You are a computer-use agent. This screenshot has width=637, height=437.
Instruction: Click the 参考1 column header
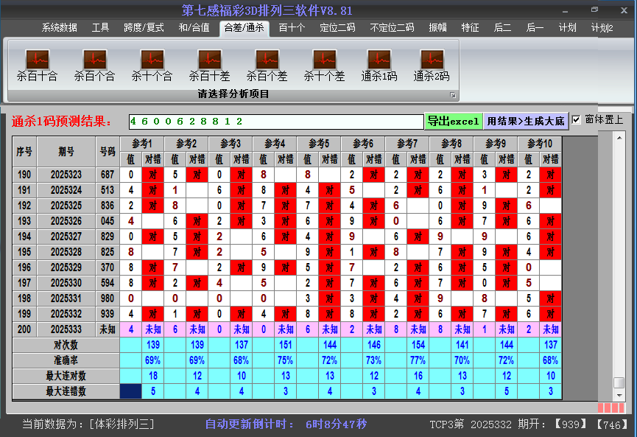[x=141, y=143]
